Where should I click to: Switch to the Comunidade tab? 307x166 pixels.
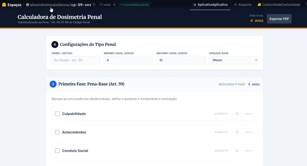pos(279,5)
